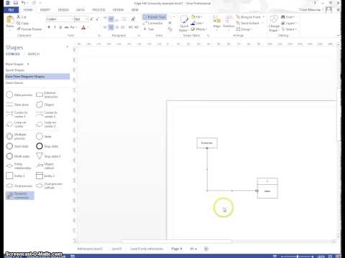345x258 pixels.
Task: Open the shape Effects dropdown
Action: pos(199,29)
